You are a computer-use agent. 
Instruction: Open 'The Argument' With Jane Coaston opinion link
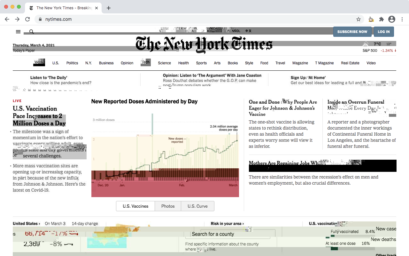pyautogui.click(x=212, y=76)
